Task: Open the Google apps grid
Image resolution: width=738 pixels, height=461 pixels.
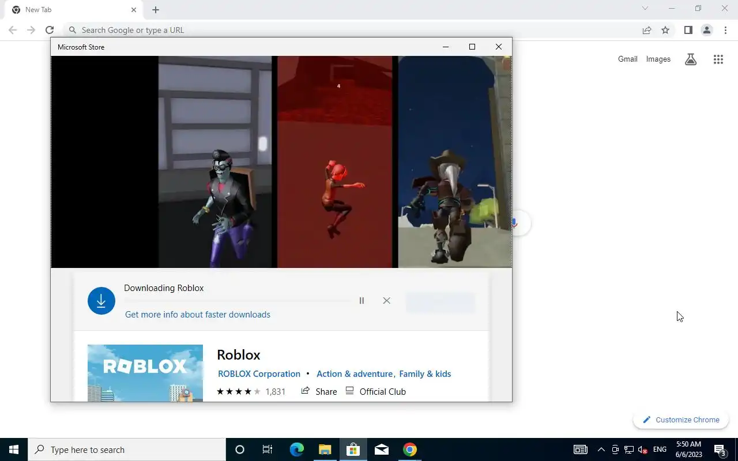Action: pos(718,59)
